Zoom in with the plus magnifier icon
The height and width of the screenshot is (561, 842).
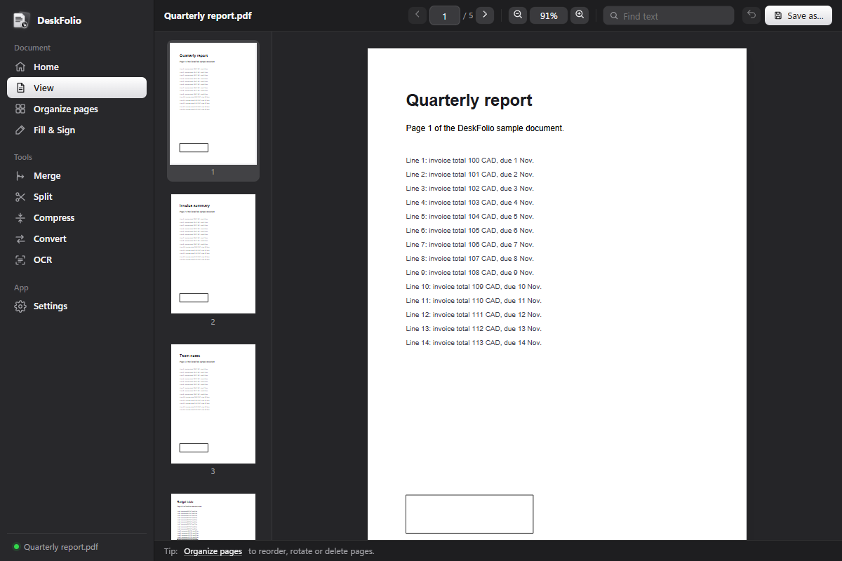pyautogui.click(x=580, y=15)
